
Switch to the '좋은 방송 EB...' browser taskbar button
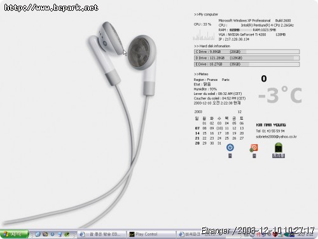pyautogui.click(x=102, y=234)
